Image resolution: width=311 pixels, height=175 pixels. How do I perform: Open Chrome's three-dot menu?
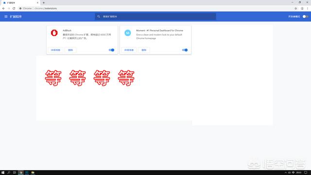(308, 8)
